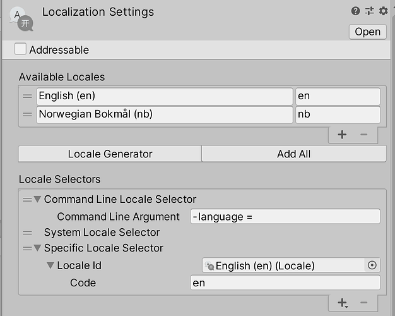Screen dimensions: 395x316
Task: Click the object picker for Locale Id
Action: point(373,265)
